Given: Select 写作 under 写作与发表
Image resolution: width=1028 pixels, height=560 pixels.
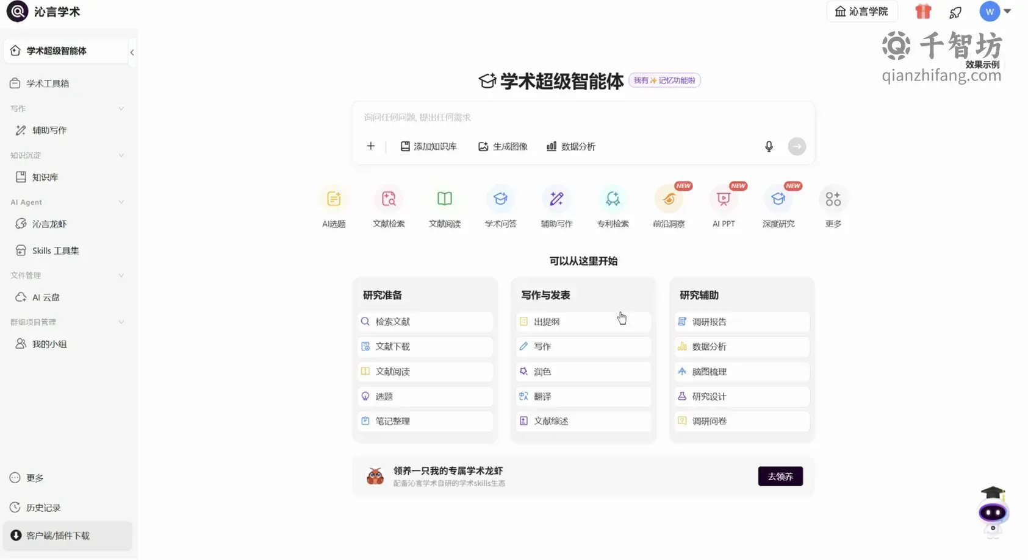Looking at the screenshot, I should click(583, 347).
